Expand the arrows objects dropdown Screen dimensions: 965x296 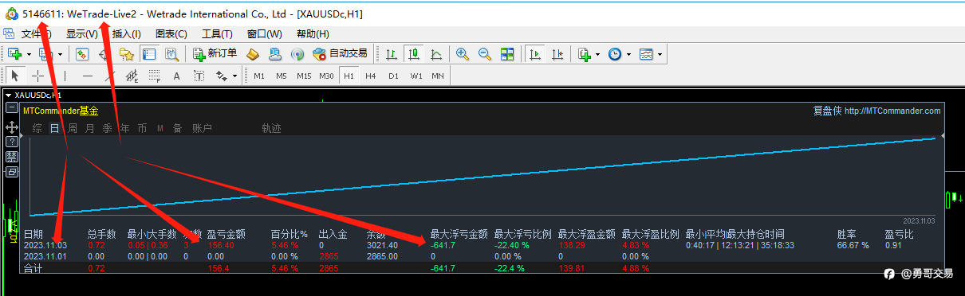[x=235, y=76]
